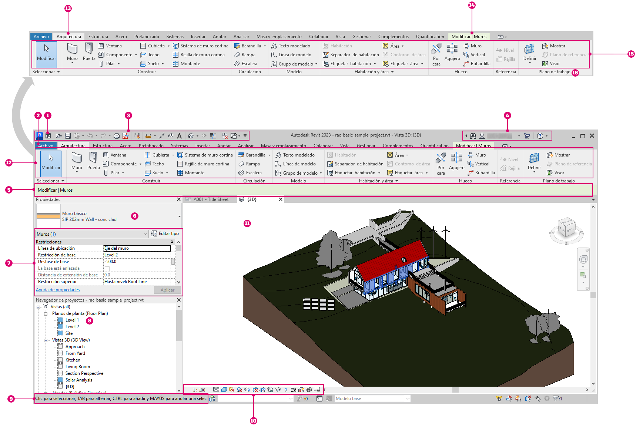Viewport: 643px width, 427px height.
Task: Click the Temporary Hide/Isolate glasses icon
Action: 278,390
